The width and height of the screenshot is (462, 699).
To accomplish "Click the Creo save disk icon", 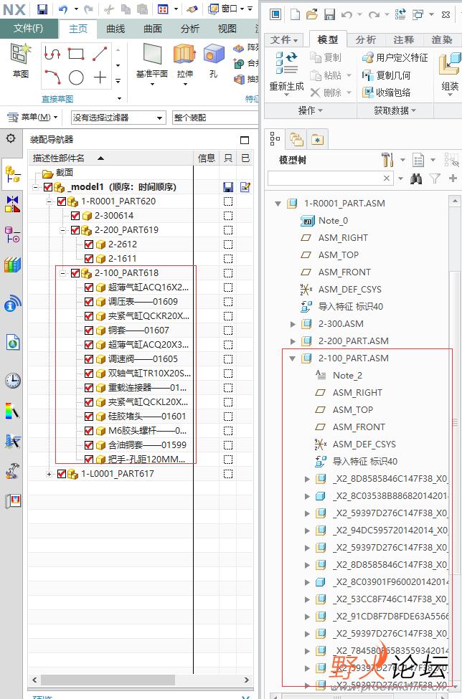I will [x=329, y=15].
